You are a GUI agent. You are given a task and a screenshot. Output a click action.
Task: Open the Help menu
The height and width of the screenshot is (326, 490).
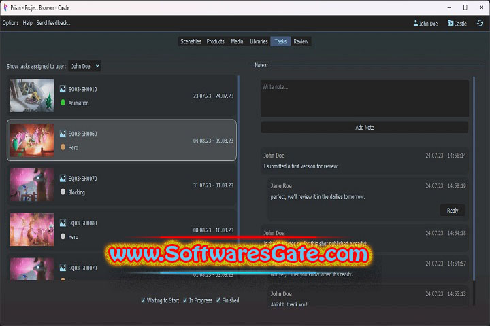coord(27,23)
